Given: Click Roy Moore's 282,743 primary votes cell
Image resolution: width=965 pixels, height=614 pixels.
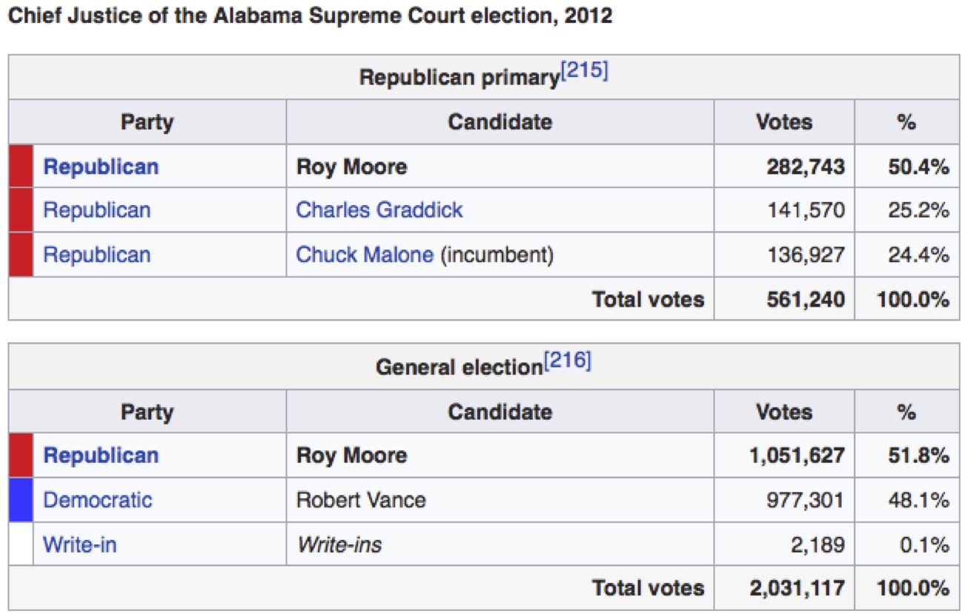Looking at the screenshot, I should pyautogui.click(x=805, y=167).
